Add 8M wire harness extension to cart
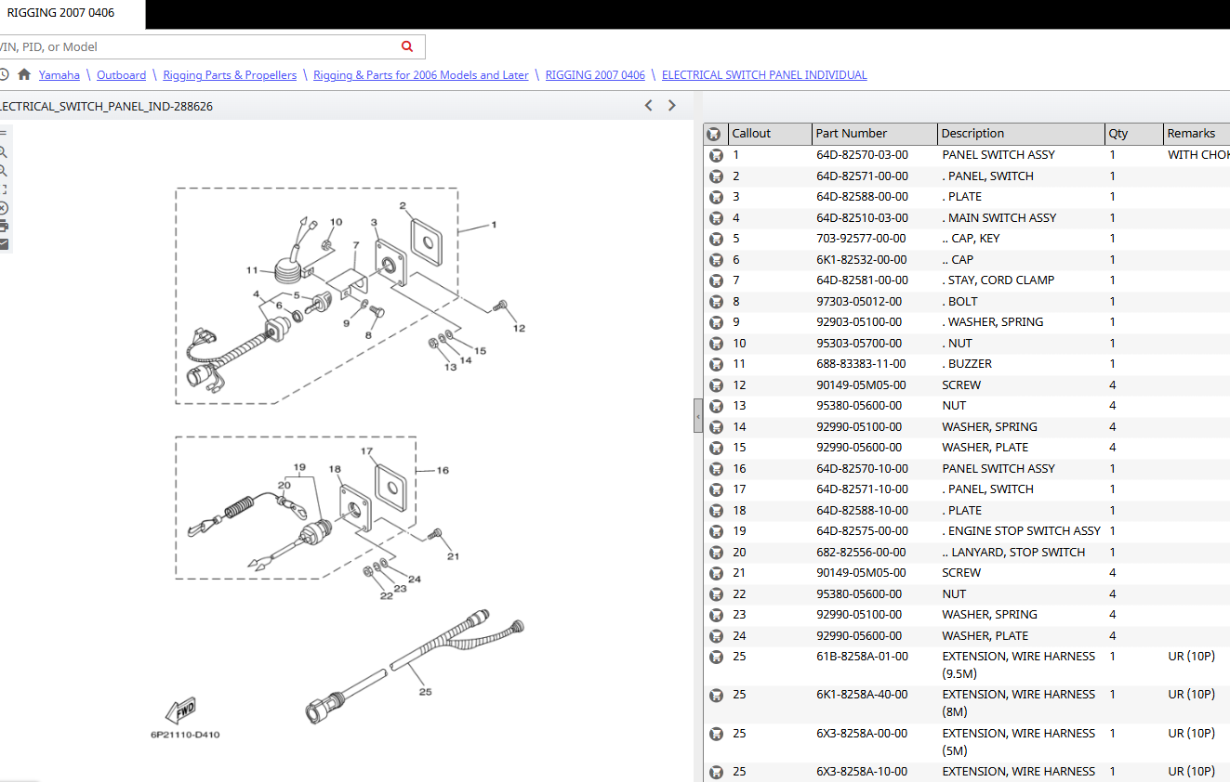1230x782 pixels. [716, 695]
